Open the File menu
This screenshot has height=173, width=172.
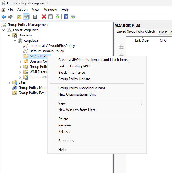pos(10,10)
